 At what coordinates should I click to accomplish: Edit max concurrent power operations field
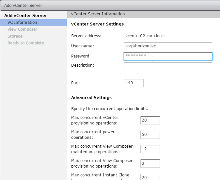point(150,135)
